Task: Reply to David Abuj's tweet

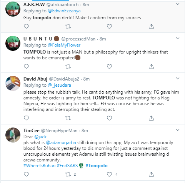Action: 26,118
